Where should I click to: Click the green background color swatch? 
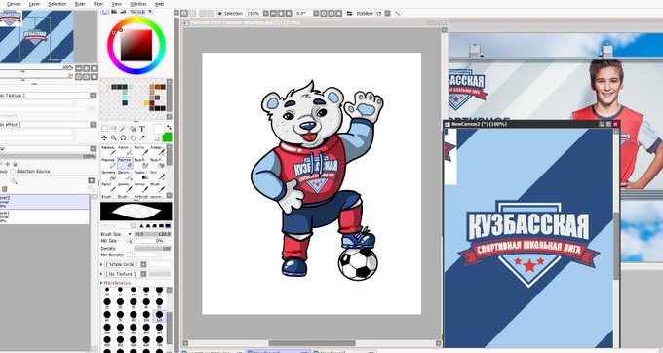tap(167, 137)
